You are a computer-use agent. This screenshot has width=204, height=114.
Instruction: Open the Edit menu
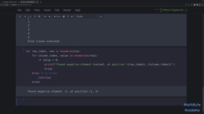pyautogui.click(x=28, y=10)
